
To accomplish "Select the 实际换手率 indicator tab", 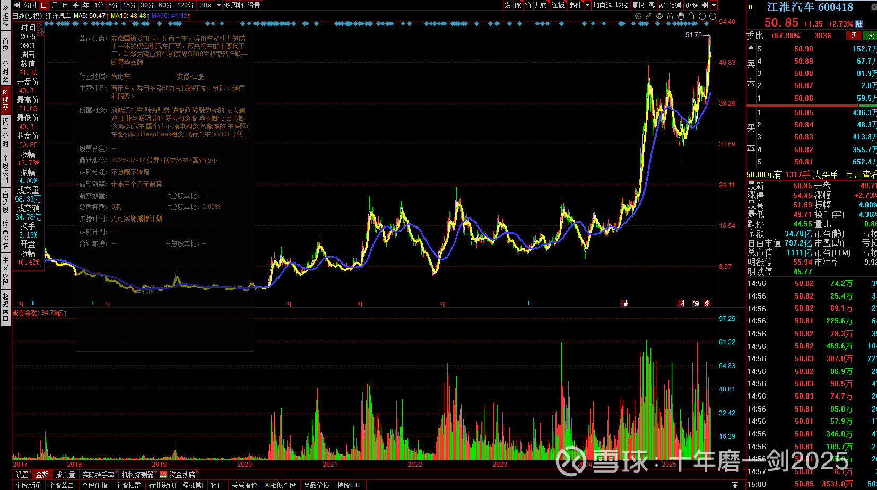I will point(99,475).
